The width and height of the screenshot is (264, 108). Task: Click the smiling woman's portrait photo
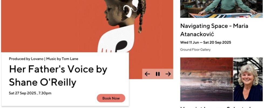coord(248,79)
